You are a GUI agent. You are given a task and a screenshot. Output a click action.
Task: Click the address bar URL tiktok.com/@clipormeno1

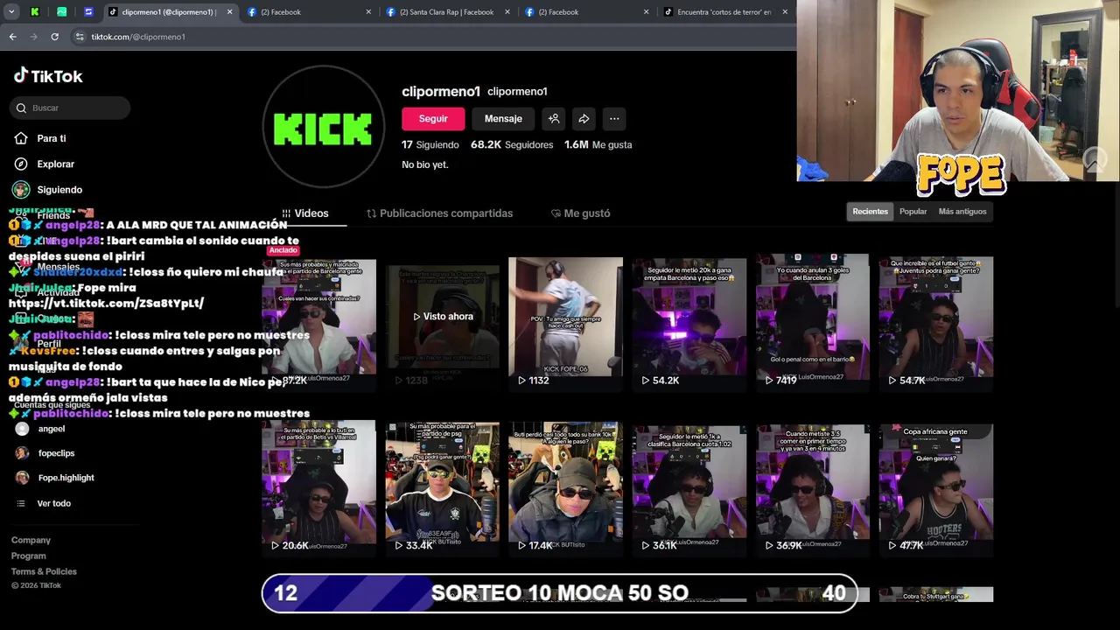pos(138,37)
